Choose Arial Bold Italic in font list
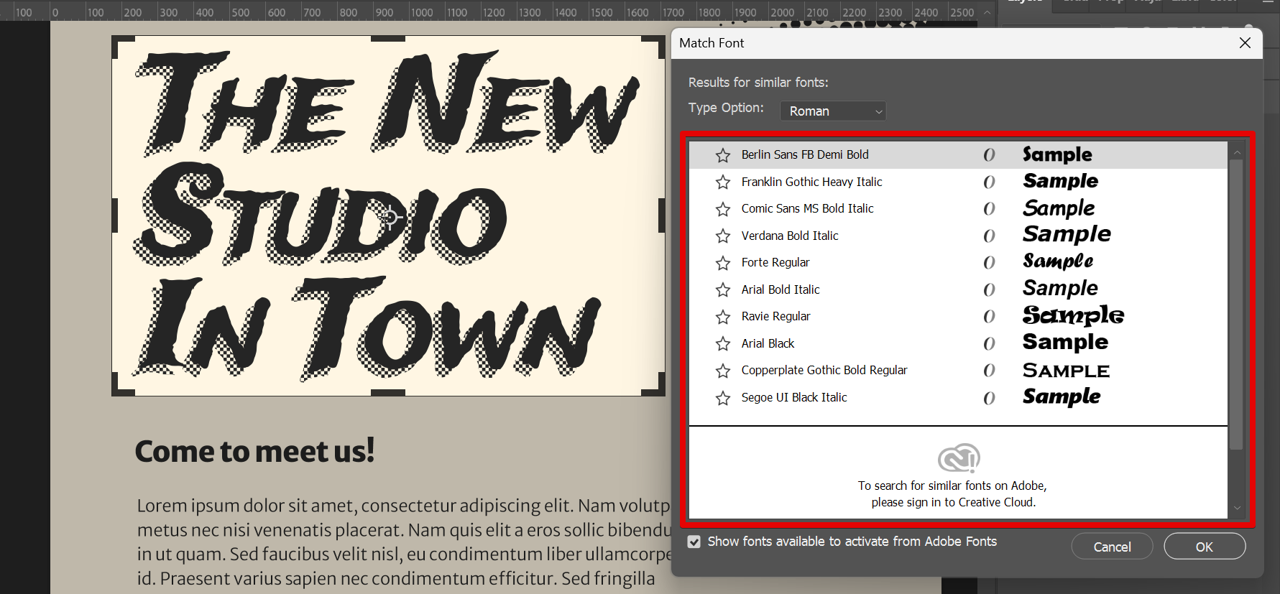The width and height of the screenshot is (1280, 594). [781, 289]
